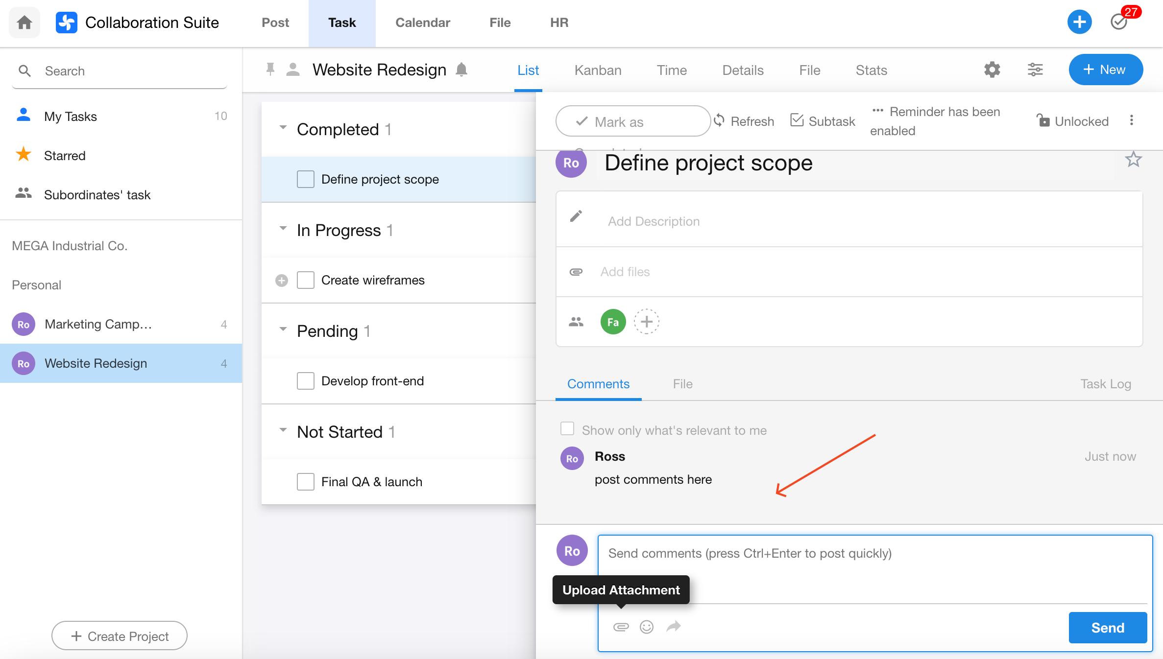
Task: Enable Show only what's relevant to me
Action: click(x=567, y=429)
